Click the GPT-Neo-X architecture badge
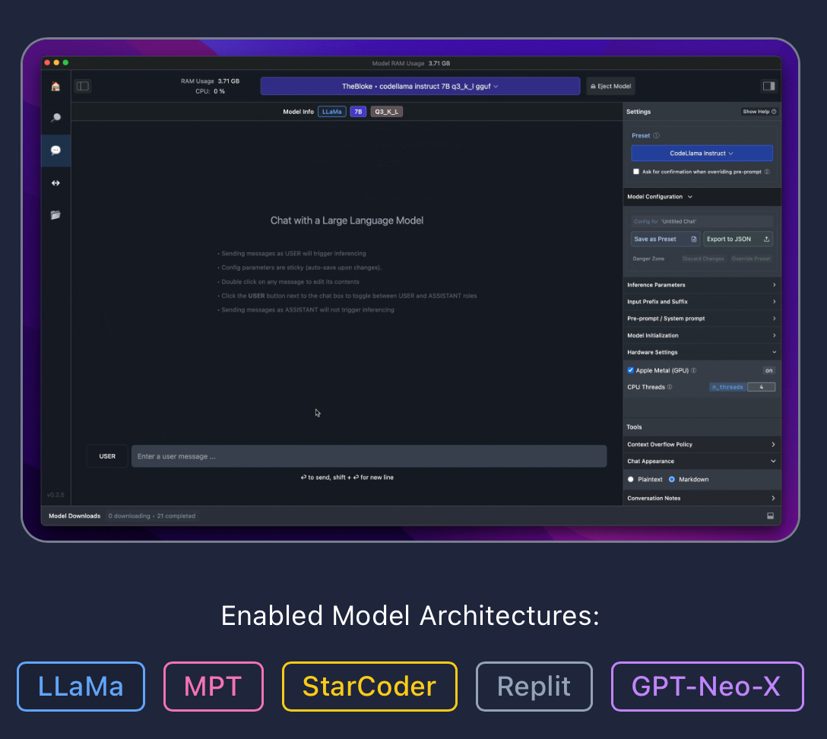Screen dimensions: 827x739 707,687
